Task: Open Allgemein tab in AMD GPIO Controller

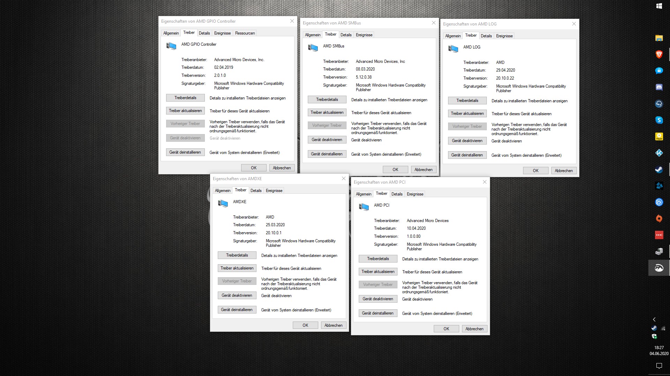Action: coord(171,33)
